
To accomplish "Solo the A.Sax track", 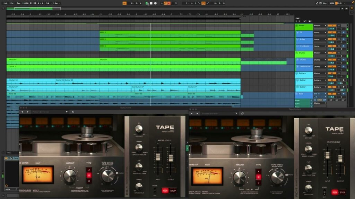I will coord(339,39).
